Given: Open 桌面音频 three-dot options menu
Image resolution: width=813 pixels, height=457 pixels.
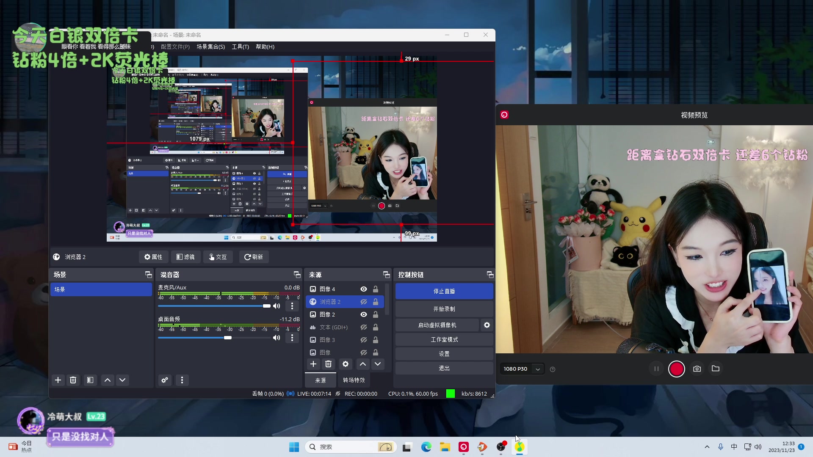Looking at the screenshot, I should (x=292, y=338).
